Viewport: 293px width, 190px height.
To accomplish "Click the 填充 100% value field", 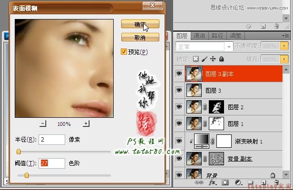I will [270, 59].
